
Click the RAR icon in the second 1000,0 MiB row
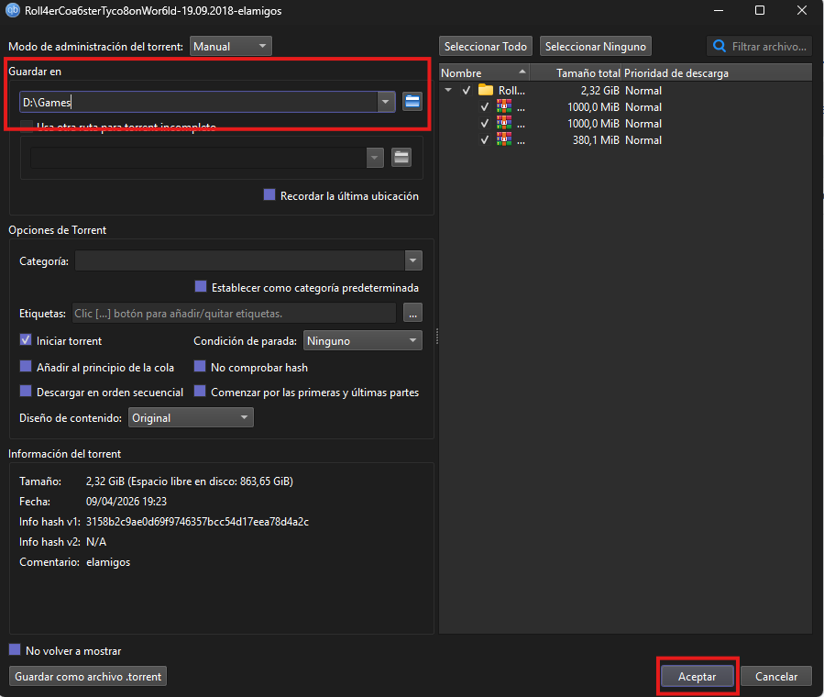[x=504, y=123]
